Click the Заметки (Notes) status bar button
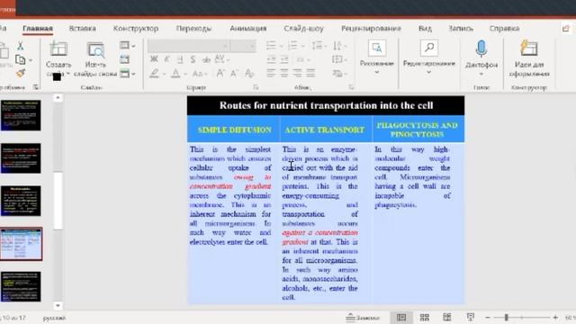Screen dimensions: 576x324 point(363,318)
